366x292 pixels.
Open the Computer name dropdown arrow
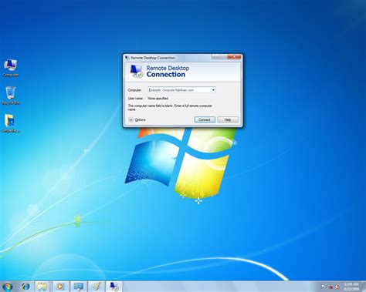tap(213, 90)
